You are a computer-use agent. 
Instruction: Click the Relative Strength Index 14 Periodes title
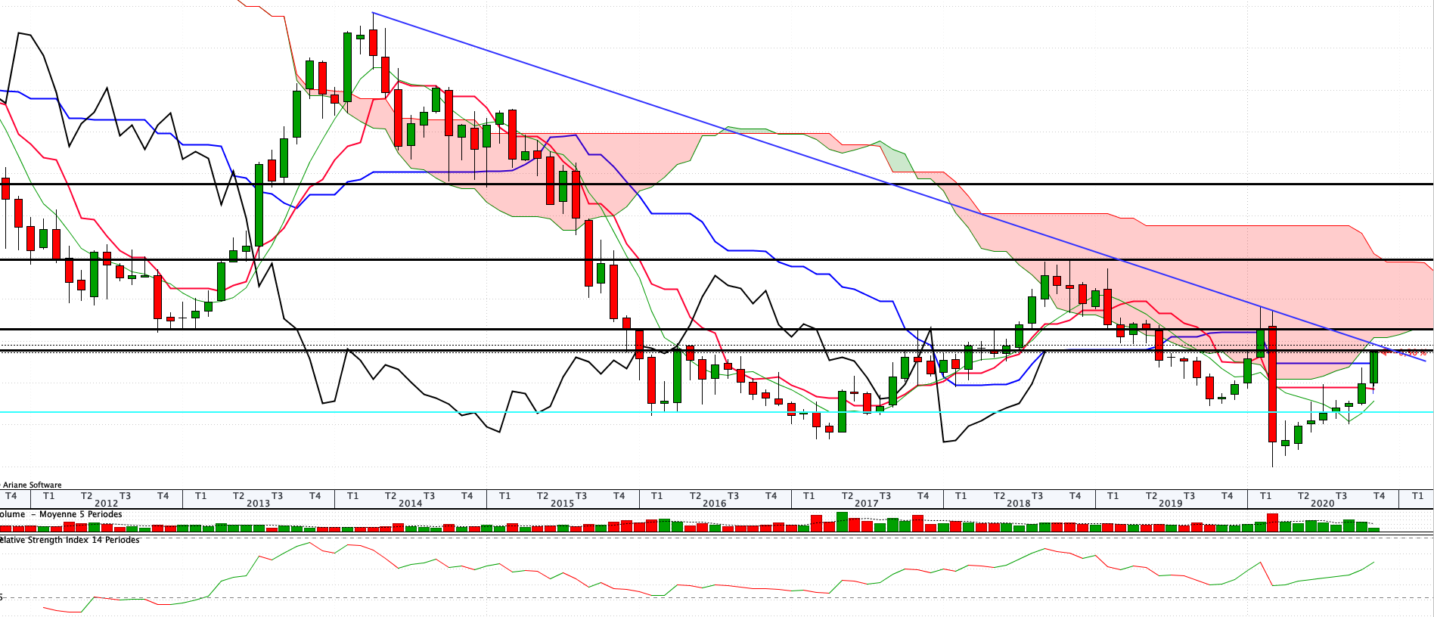pyautogui.click(x=70, y=540)
